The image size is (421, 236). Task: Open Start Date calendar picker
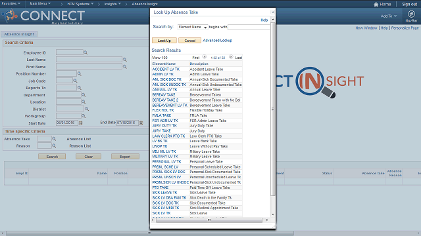tap(80, 123)
